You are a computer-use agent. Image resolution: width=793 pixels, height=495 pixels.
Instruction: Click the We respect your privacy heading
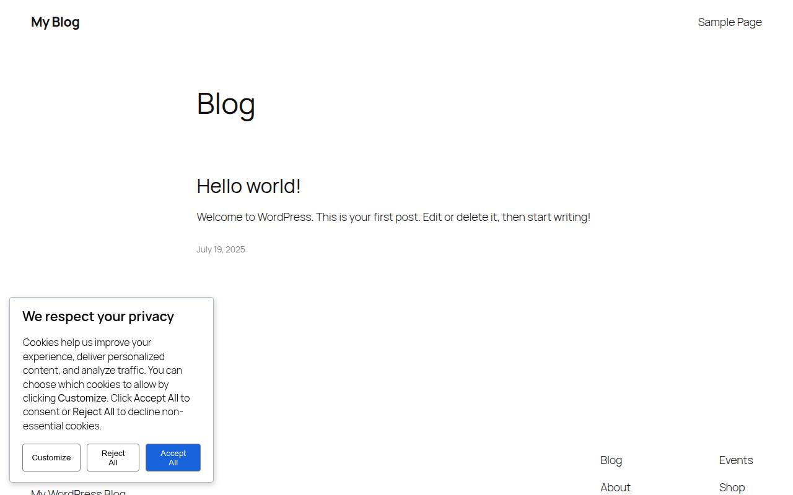tap(99, 317)
